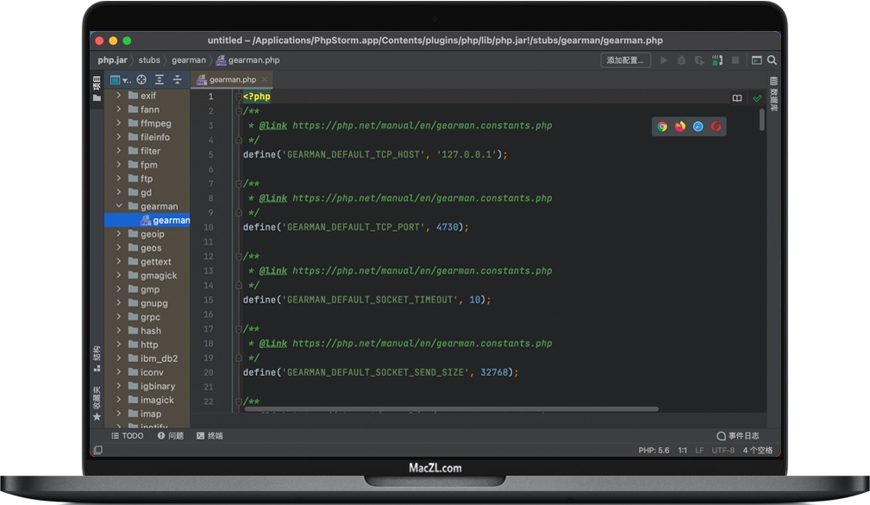Click the inspections checkmark indicator
Viewport: 870px width, 505px height.
coord(758,97)
